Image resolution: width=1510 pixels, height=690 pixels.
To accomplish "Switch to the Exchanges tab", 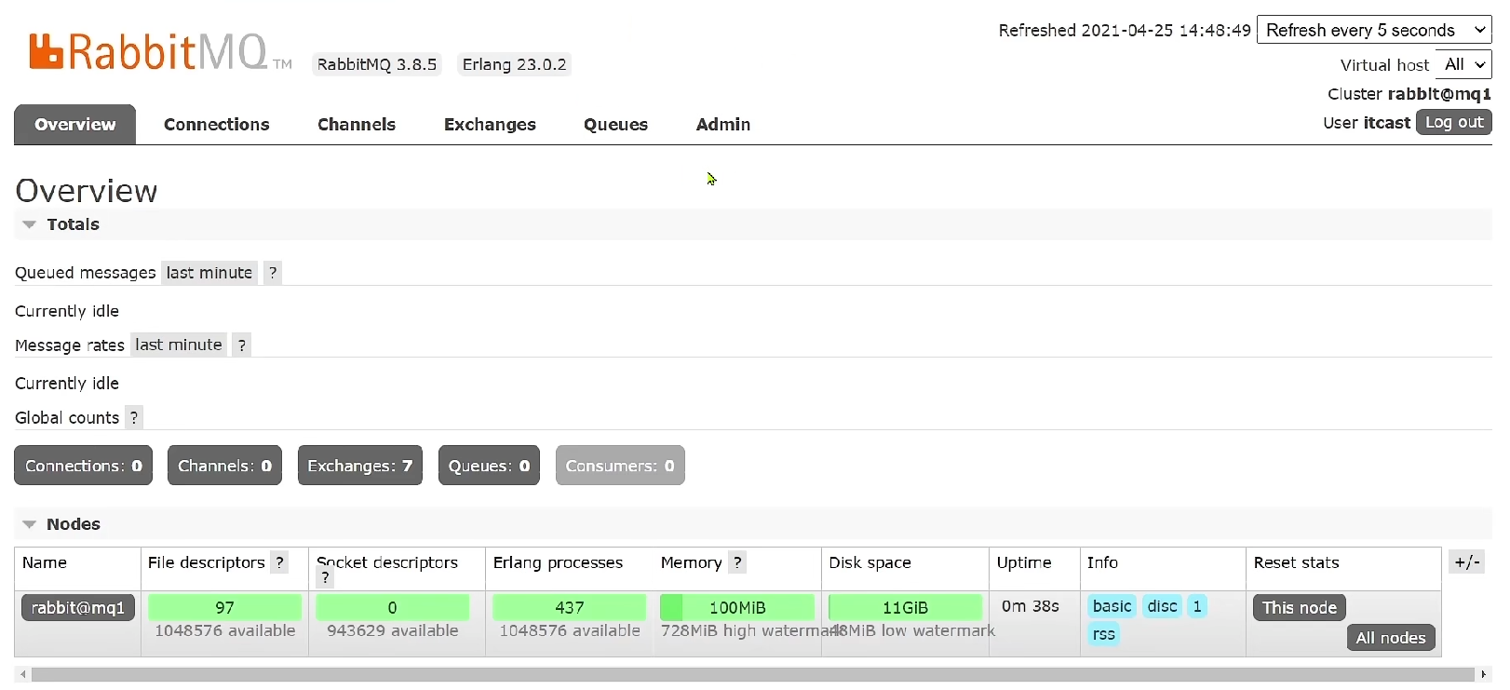I will (x=490, y=125).
